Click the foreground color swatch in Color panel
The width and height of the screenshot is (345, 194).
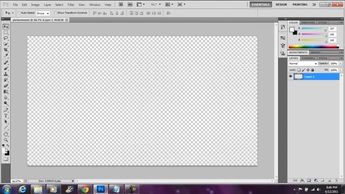(x=292, y=30)
